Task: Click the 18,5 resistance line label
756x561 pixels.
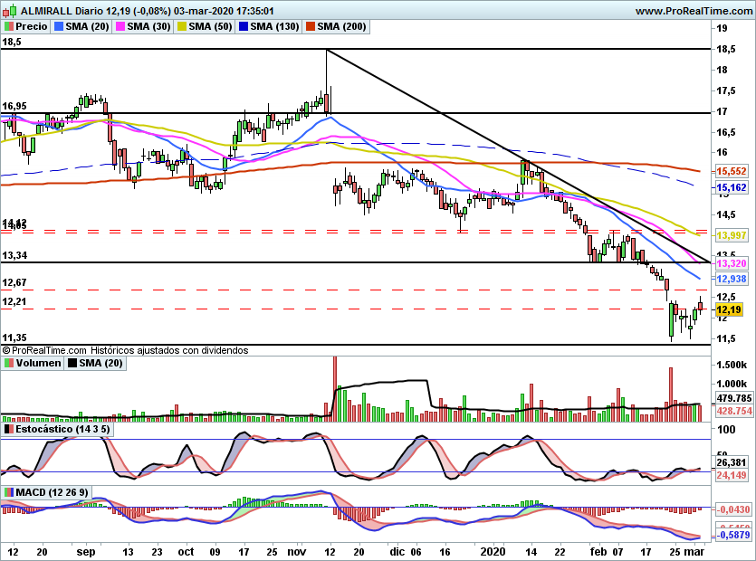Action: (12, 42)
